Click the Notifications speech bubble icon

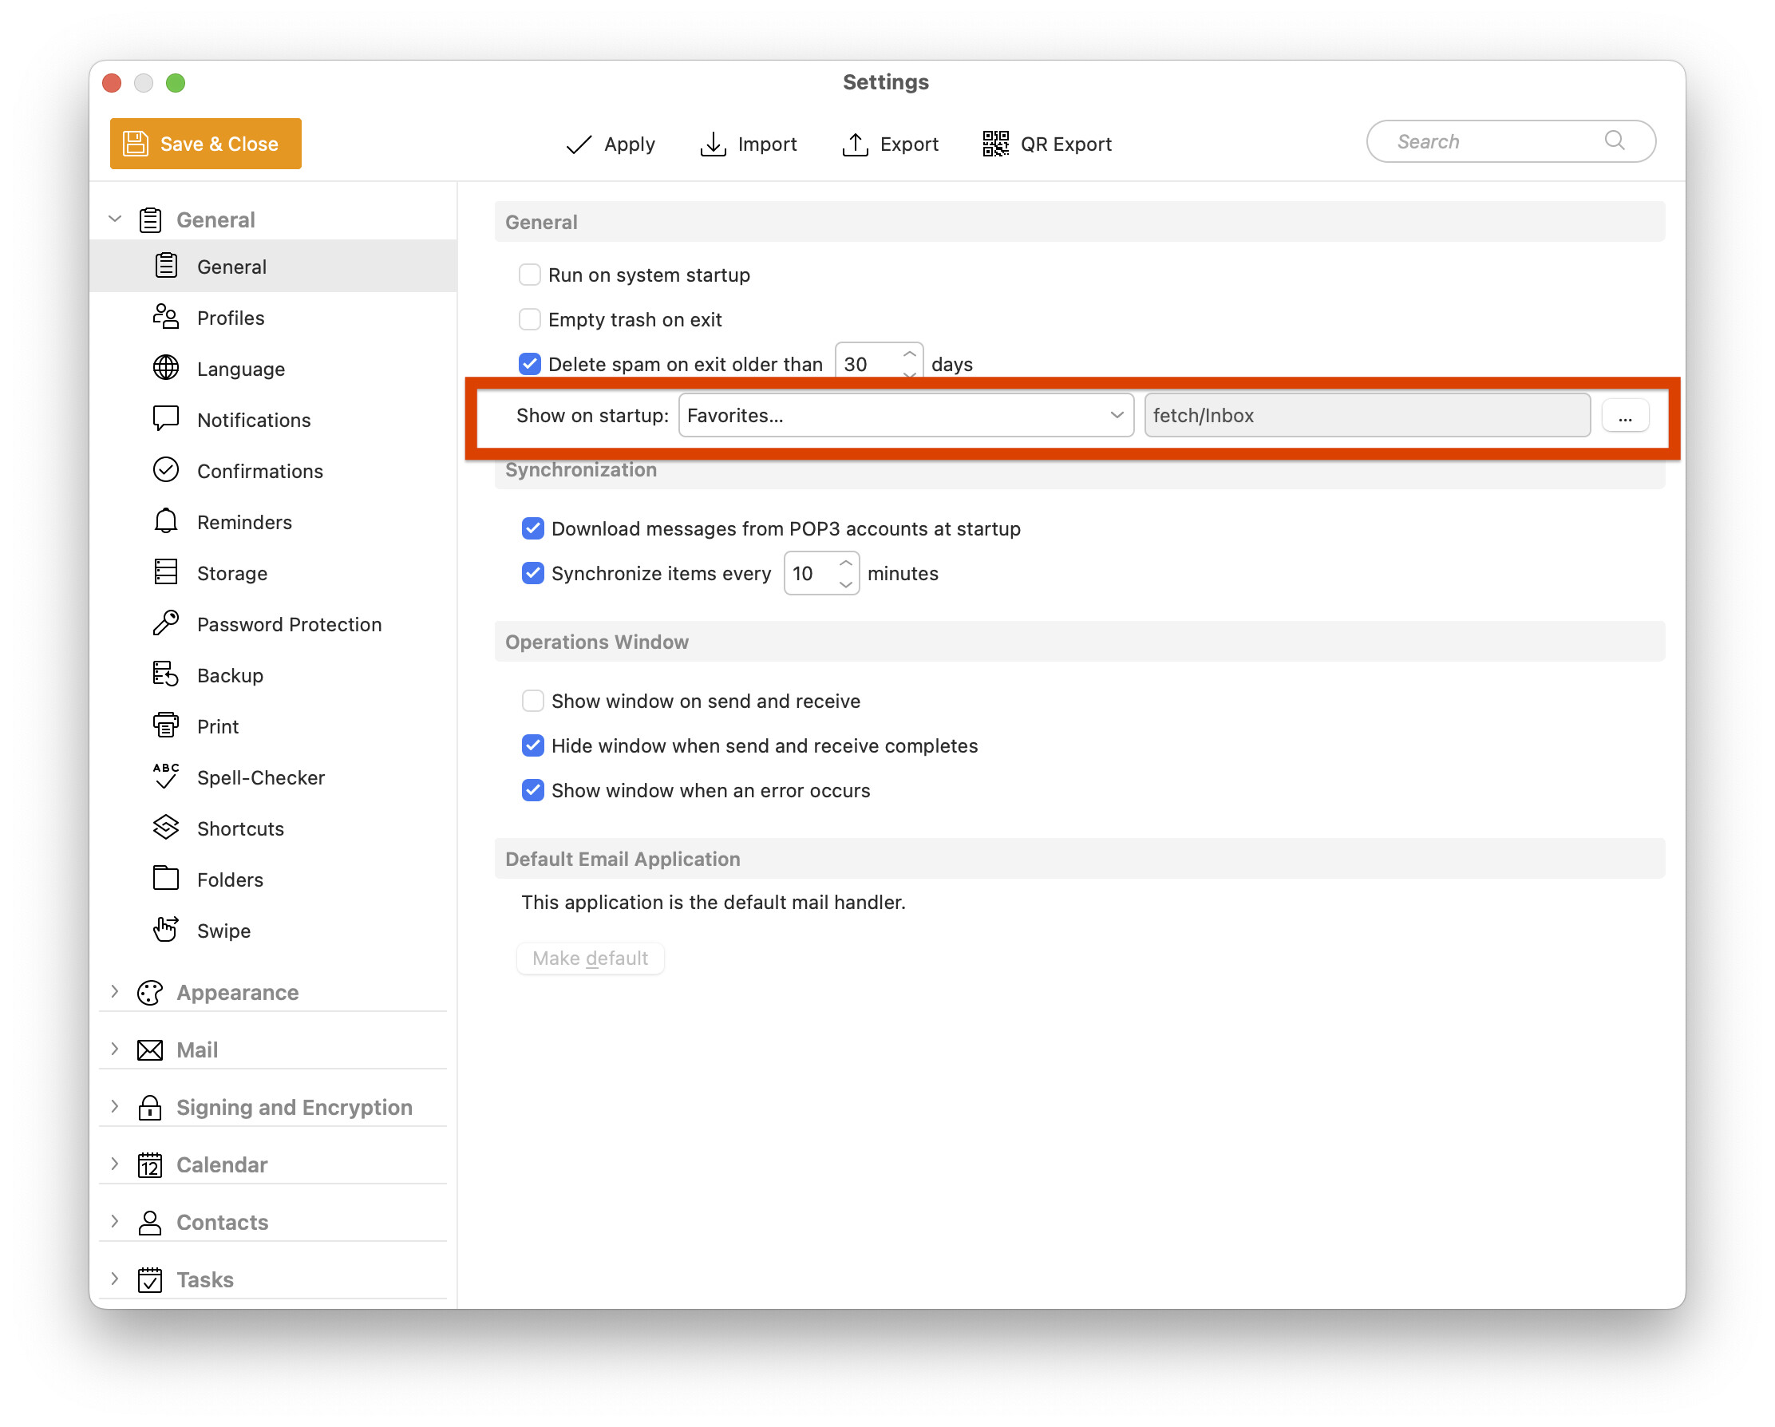coord(165,419)
